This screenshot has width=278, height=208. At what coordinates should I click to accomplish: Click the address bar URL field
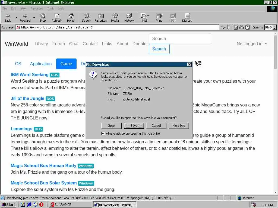coord(117,27)
